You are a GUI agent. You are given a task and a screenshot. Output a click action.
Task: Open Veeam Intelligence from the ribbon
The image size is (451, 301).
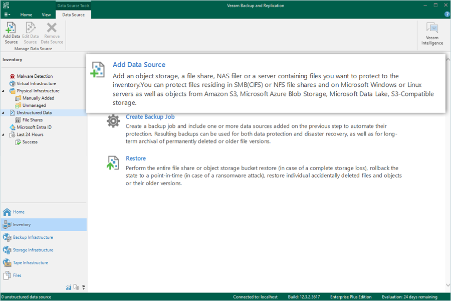[x=432, y=34]
